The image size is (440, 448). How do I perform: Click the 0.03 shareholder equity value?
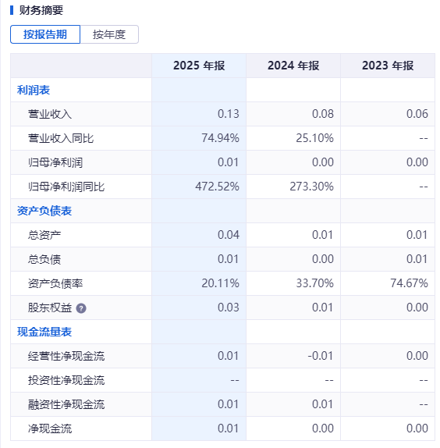[x=228, y=308]
